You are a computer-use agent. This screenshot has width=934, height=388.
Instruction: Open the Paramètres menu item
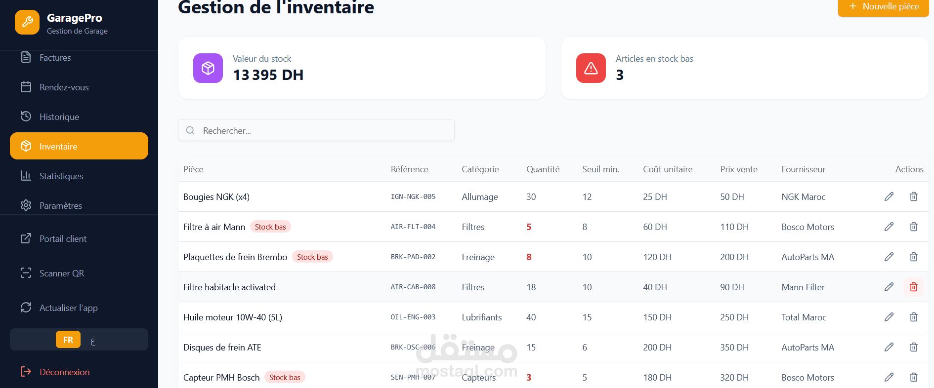79,205
